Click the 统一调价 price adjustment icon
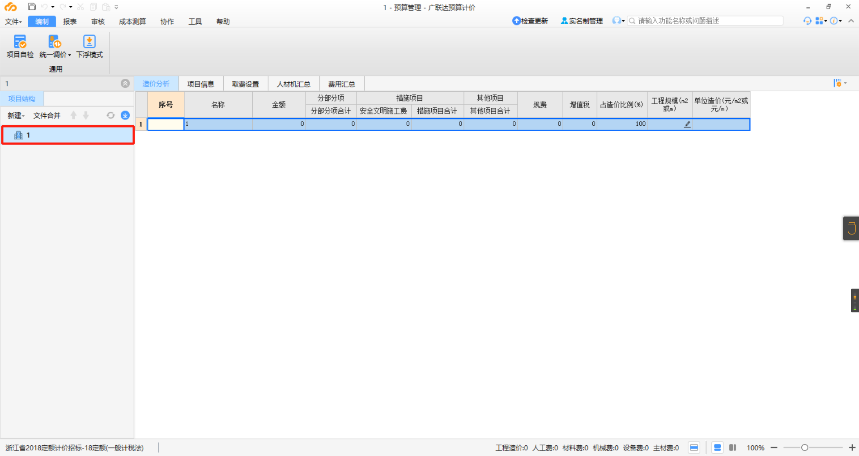This screenshot has width=859, height=456. point(55,42)
